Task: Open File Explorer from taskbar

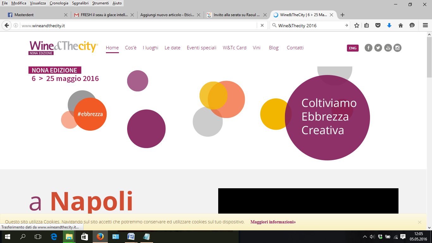Action: 69,237
